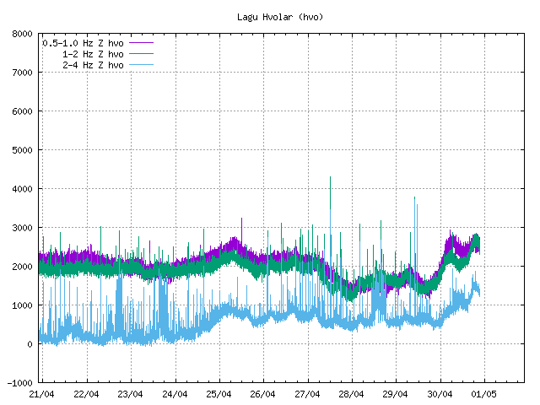Viewport: 540px width, 405px height.
Task: Click x-axis date label 21/04
Action: [x=41, y=394]
